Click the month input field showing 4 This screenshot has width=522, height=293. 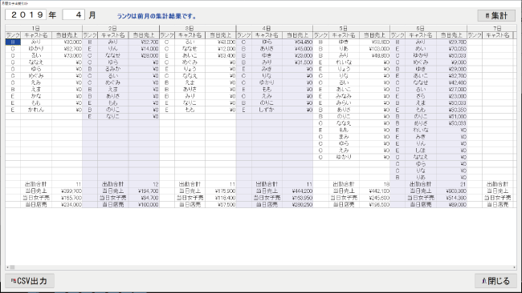coord(74,14)
